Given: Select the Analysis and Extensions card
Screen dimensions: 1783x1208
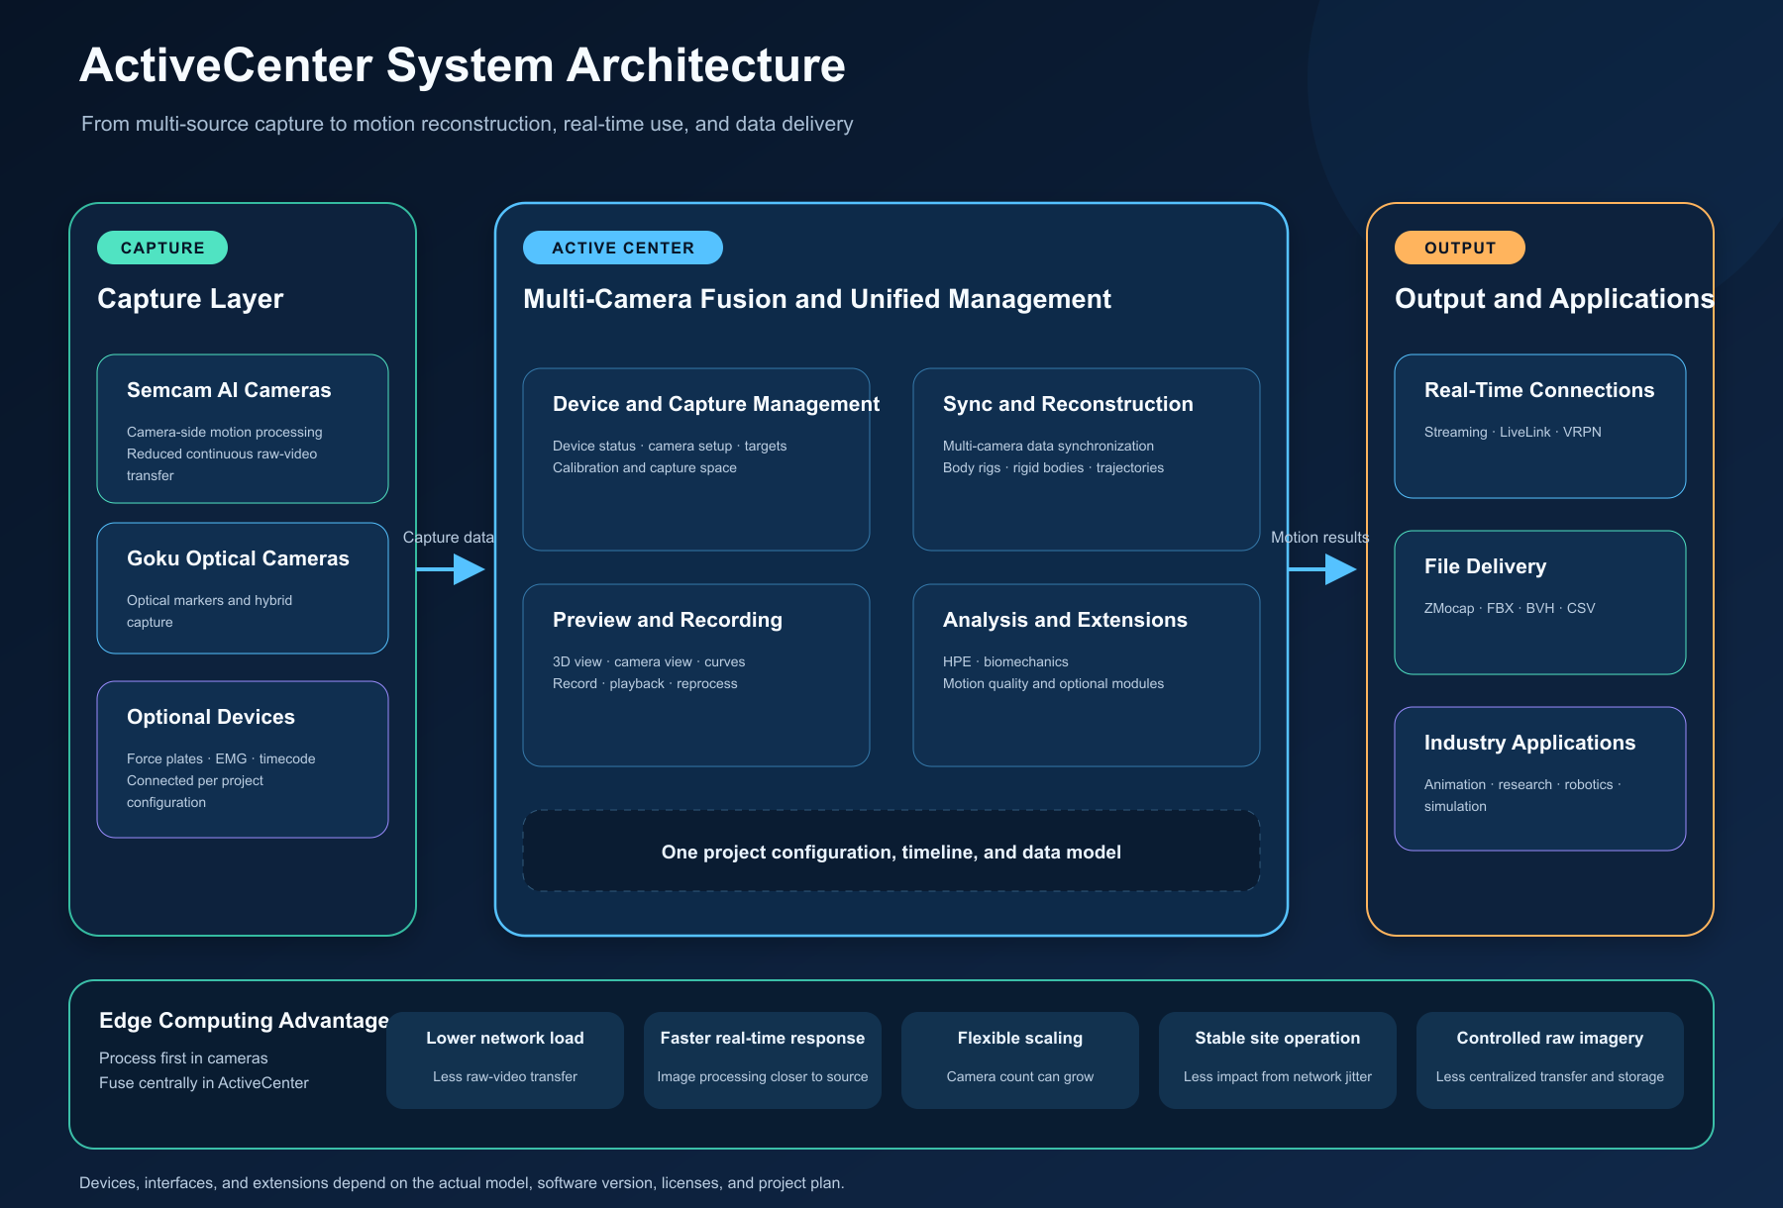Looking at the screenshot, I should [1087, 675].
